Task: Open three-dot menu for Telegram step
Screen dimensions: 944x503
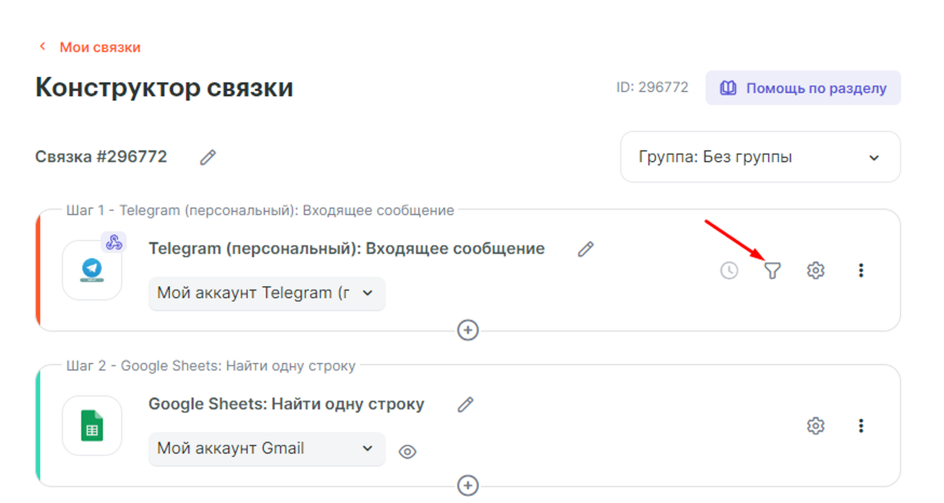Action: coord(861,271)
